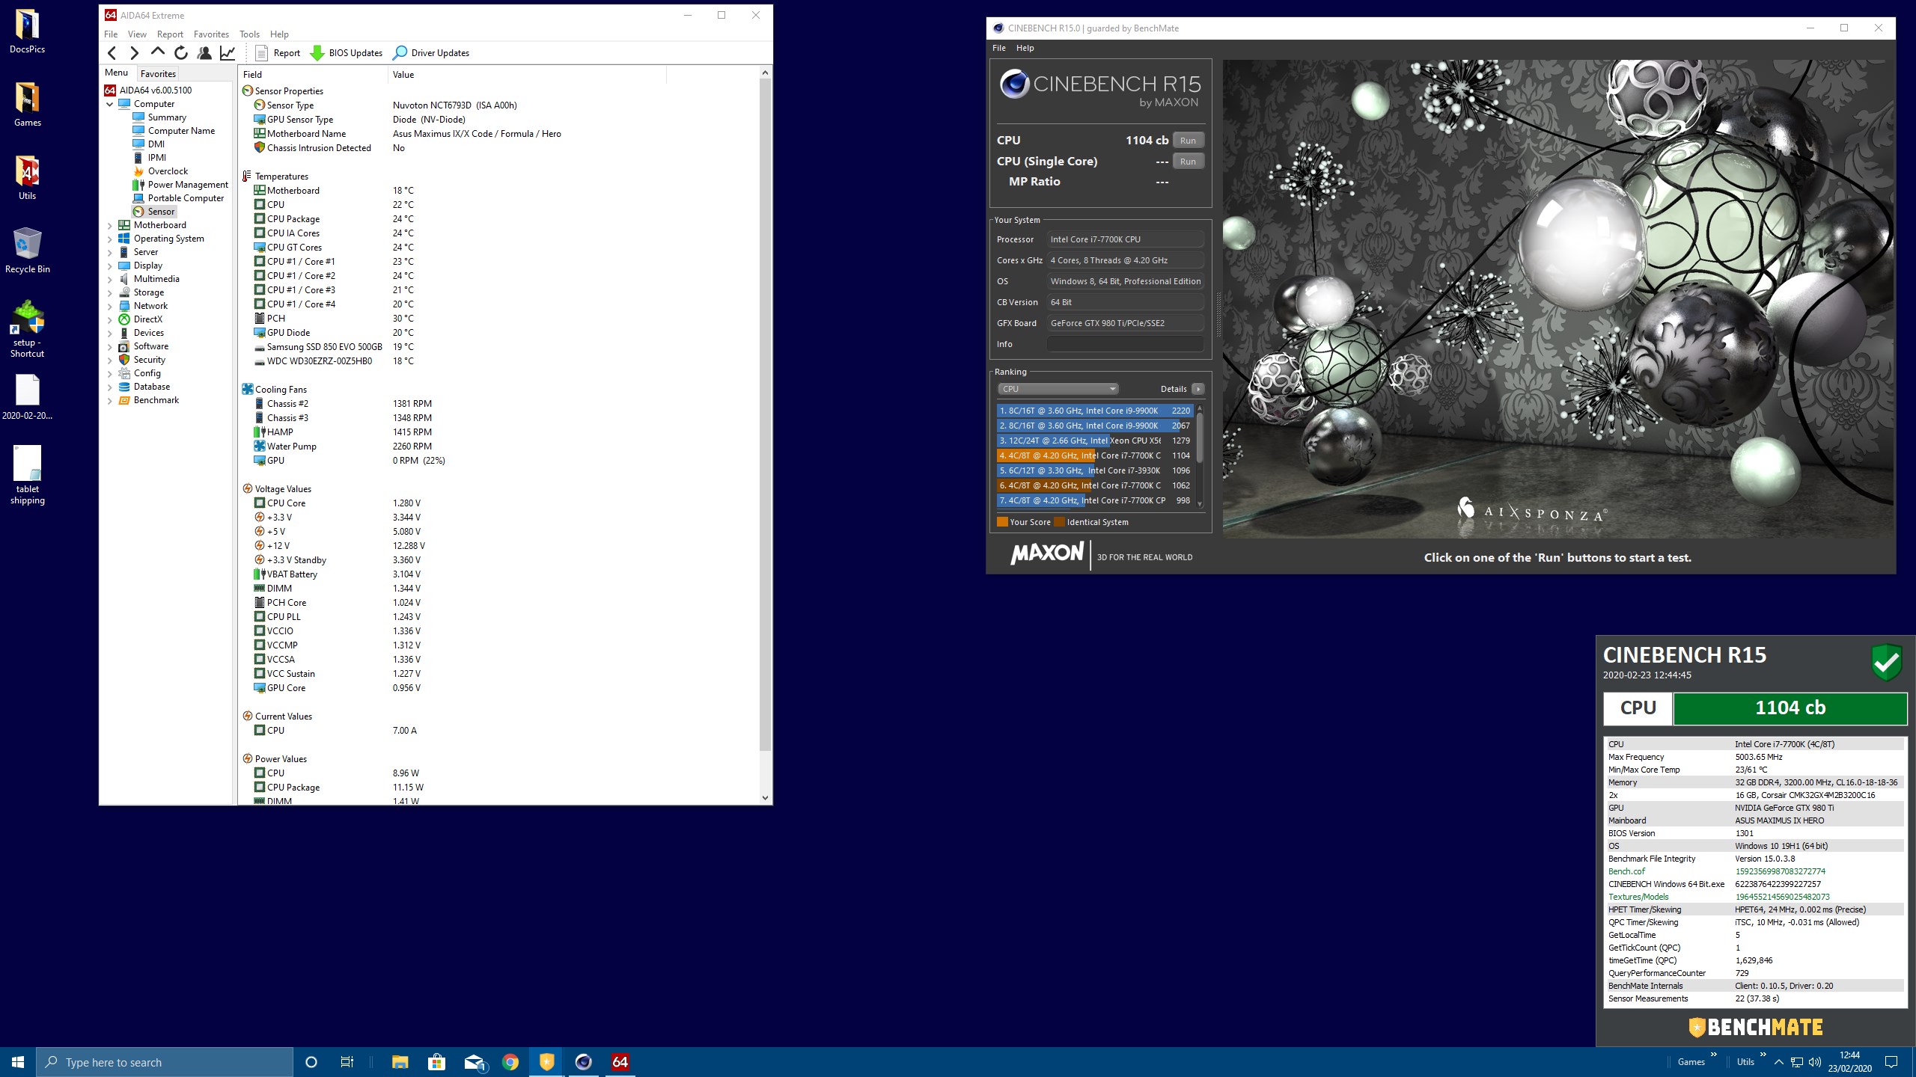
Task: Click the Back arrow in AIDA64 toolbar
Action: click(x=112, y=52)
